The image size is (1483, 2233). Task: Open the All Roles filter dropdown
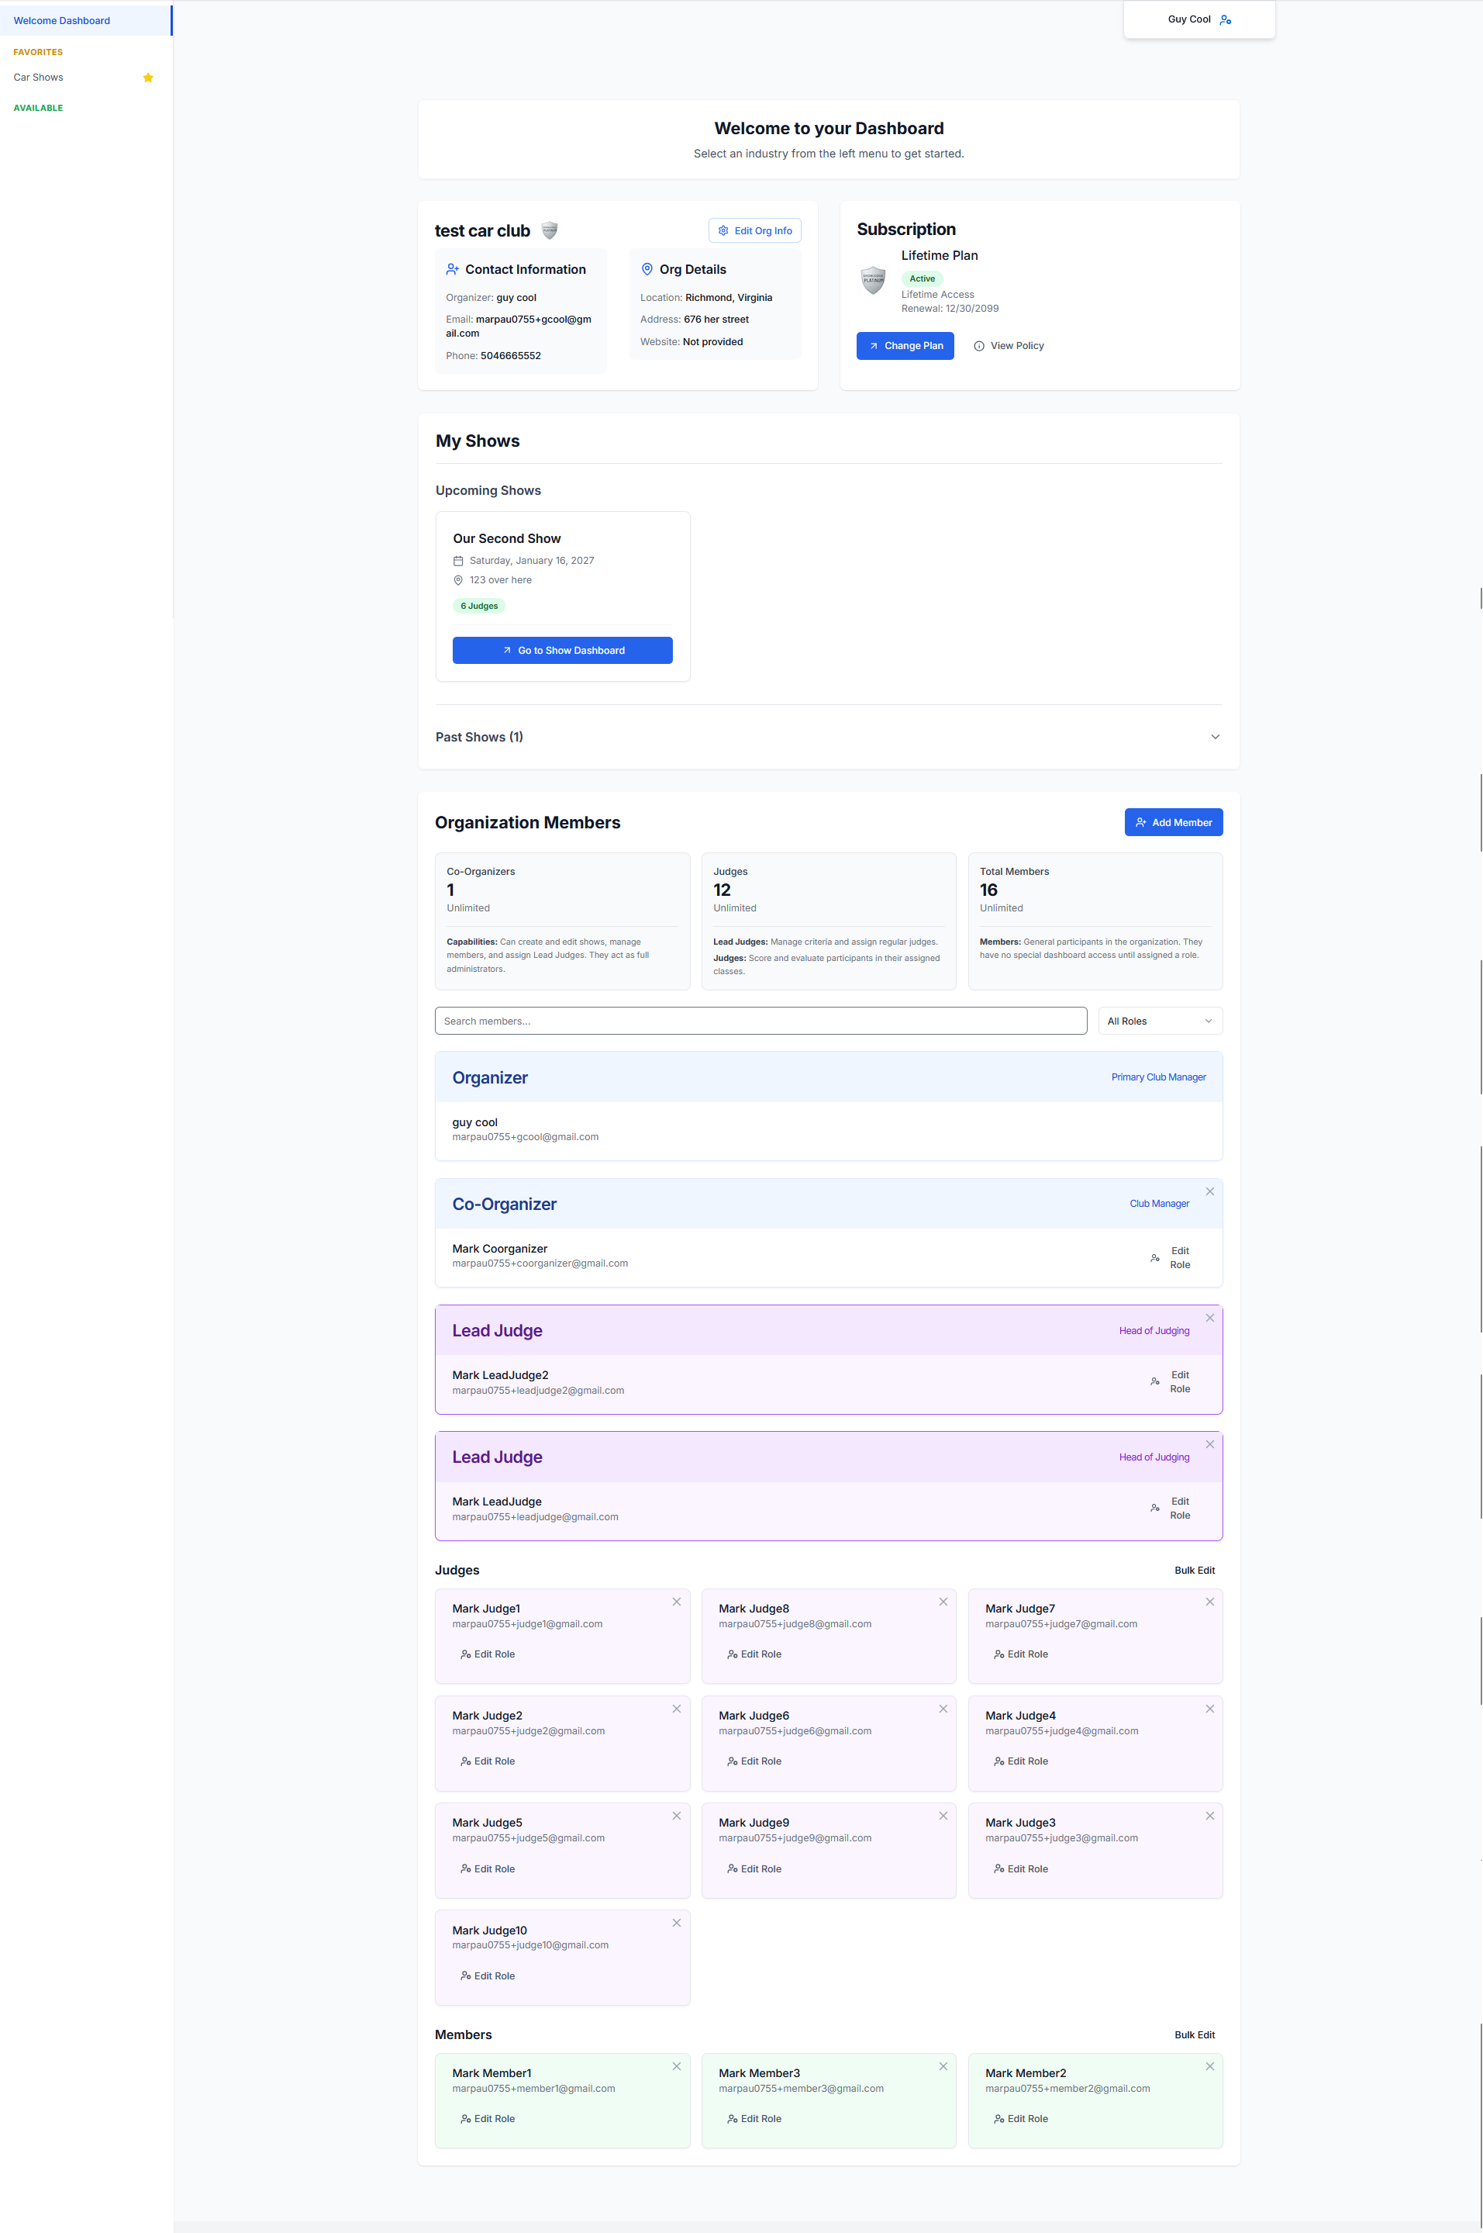1160,1021
